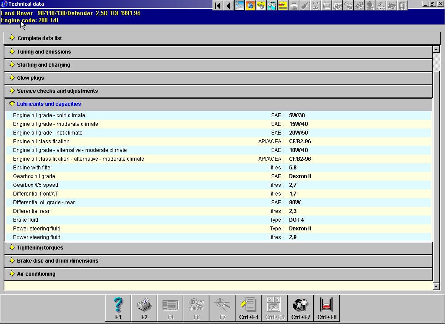
Task: Open the Ctrl+F8 vehicle lift icon
Action: click(327, 308)
